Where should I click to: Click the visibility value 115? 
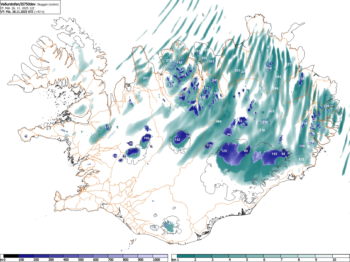click(x=209, y=145)
